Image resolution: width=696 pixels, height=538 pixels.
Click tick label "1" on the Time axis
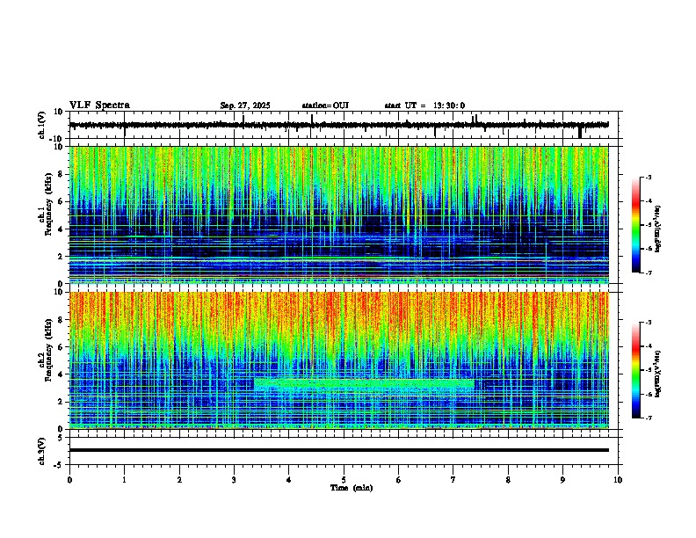click(x=124, y=480)
